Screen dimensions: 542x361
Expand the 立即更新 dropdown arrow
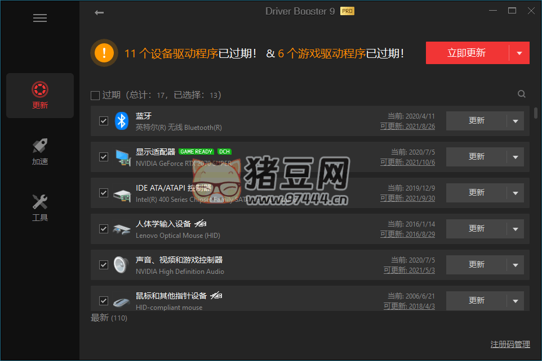click(x=519, y=53)
